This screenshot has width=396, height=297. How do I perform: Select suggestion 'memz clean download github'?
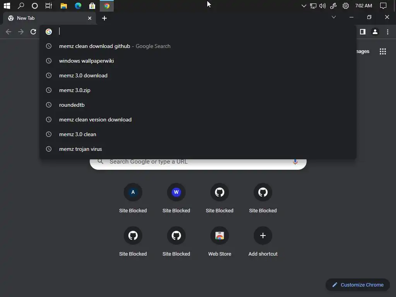click(198, 46)
